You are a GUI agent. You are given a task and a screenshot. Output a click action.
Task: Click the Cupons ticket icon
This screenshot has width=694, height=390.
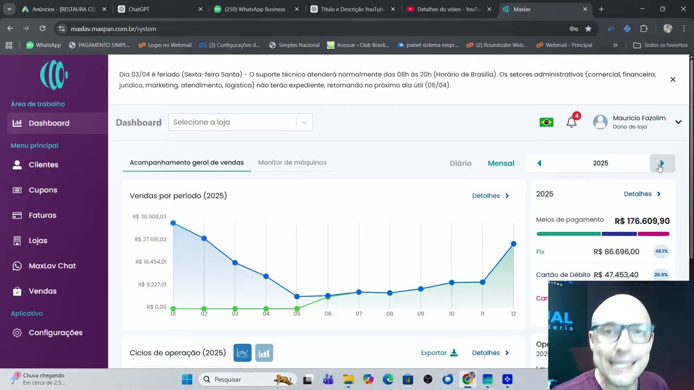(x=17, y=190)
